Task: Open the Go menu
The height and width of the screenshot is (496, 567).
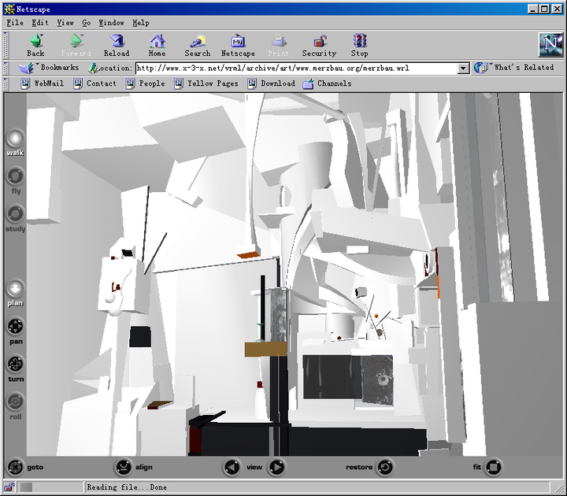Action: pos(86,23)
